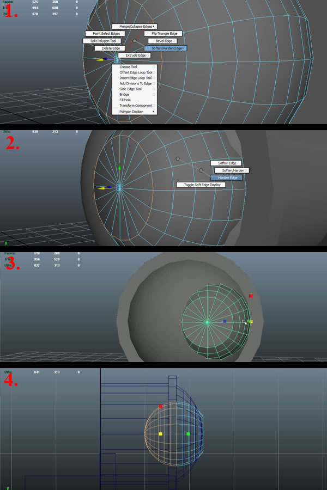Click the blue manipulator handle in panel 3

point(225,321)
